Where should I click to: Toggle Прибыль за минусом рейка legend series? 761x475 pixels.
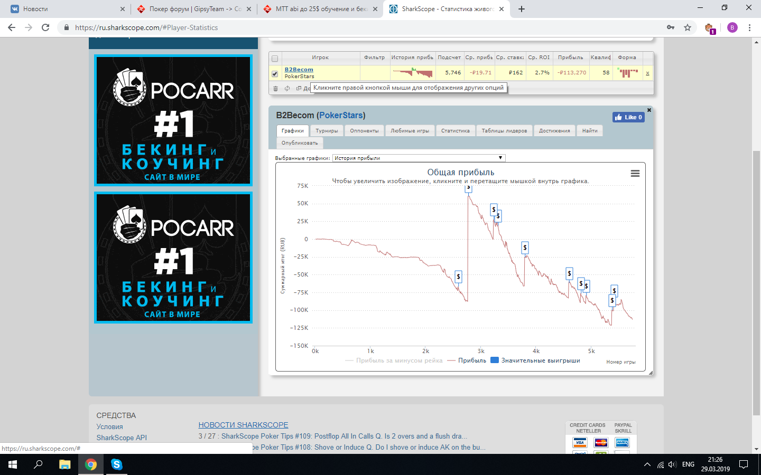(x=394, y=360)
